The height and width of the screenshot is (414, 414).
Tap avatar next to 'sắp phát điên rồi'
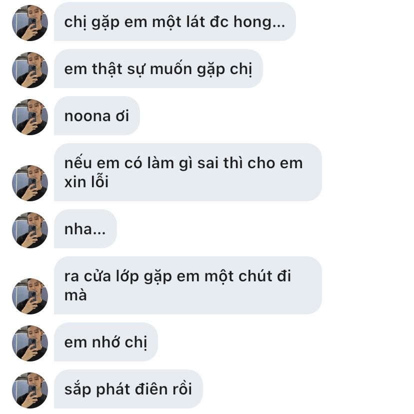tap(30, 390)
